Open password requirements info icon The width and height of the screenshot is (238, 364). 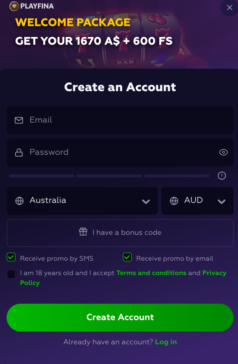click(x=222, y=176)
